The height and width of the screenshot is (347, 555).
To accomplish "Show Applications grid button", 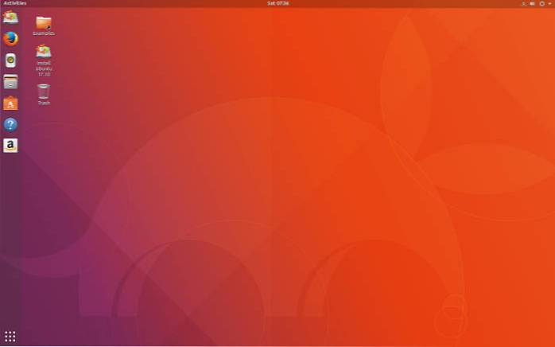I will click(x=10, y=337).
